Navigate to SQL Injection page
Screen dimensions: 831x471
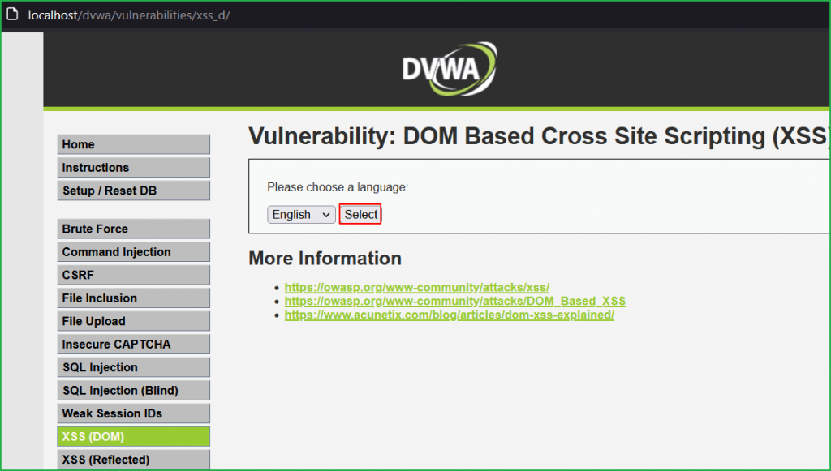(x=134, y=367)
